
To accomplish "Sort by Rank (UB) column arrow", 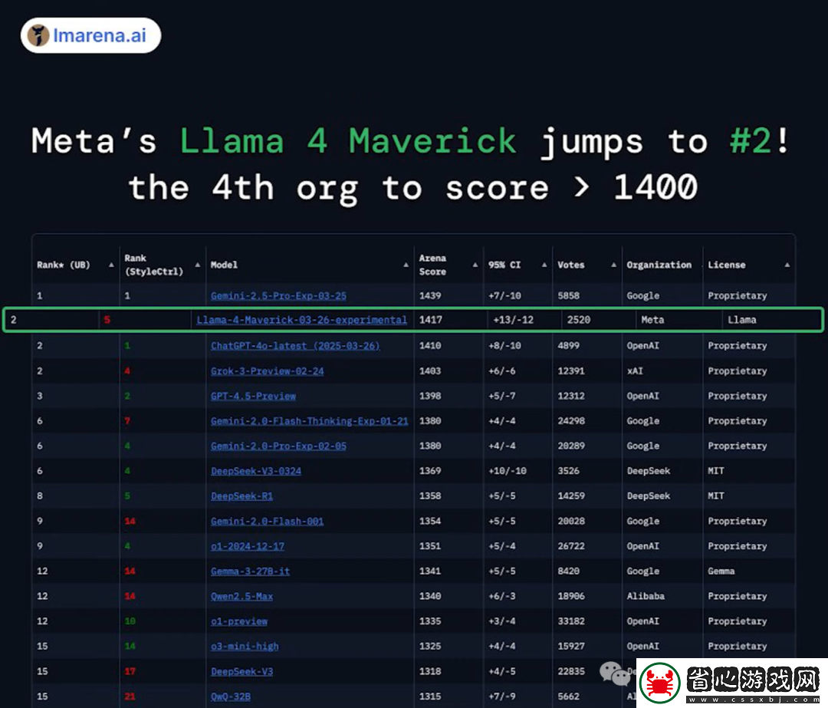I will click(x=111, y=265).
